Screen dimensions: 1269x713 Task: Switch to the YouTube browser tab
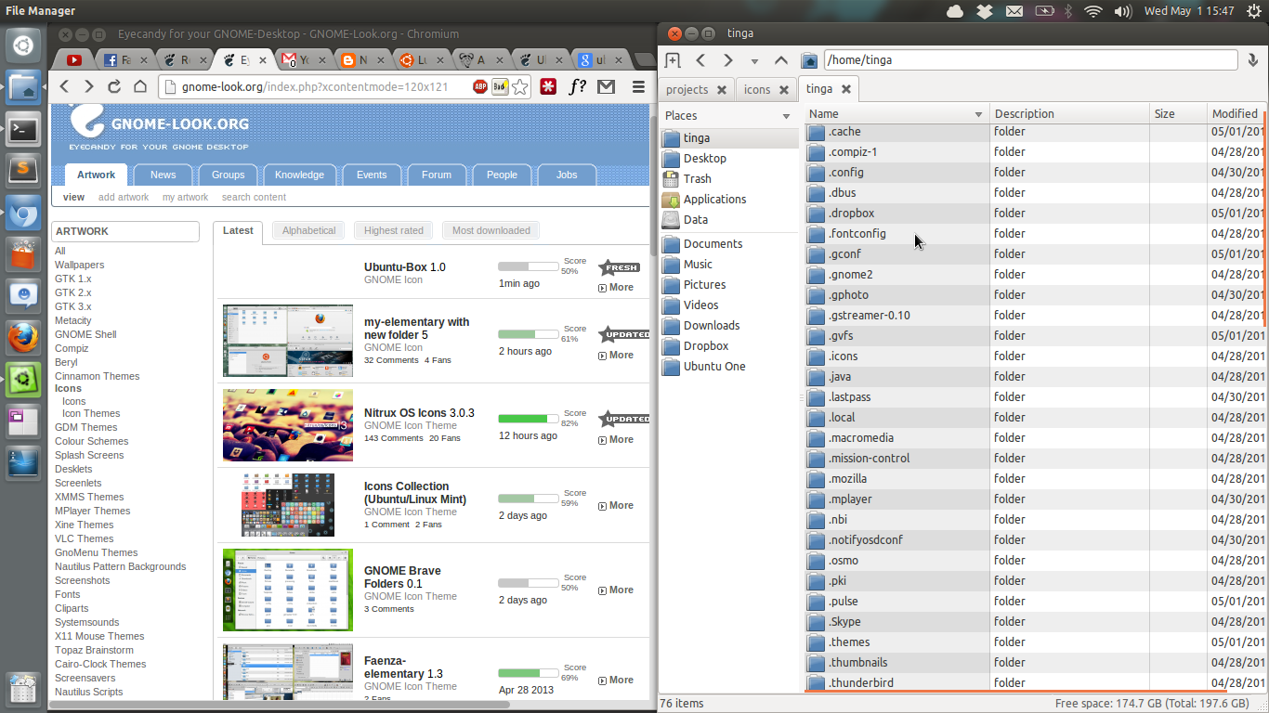(74, 60)
